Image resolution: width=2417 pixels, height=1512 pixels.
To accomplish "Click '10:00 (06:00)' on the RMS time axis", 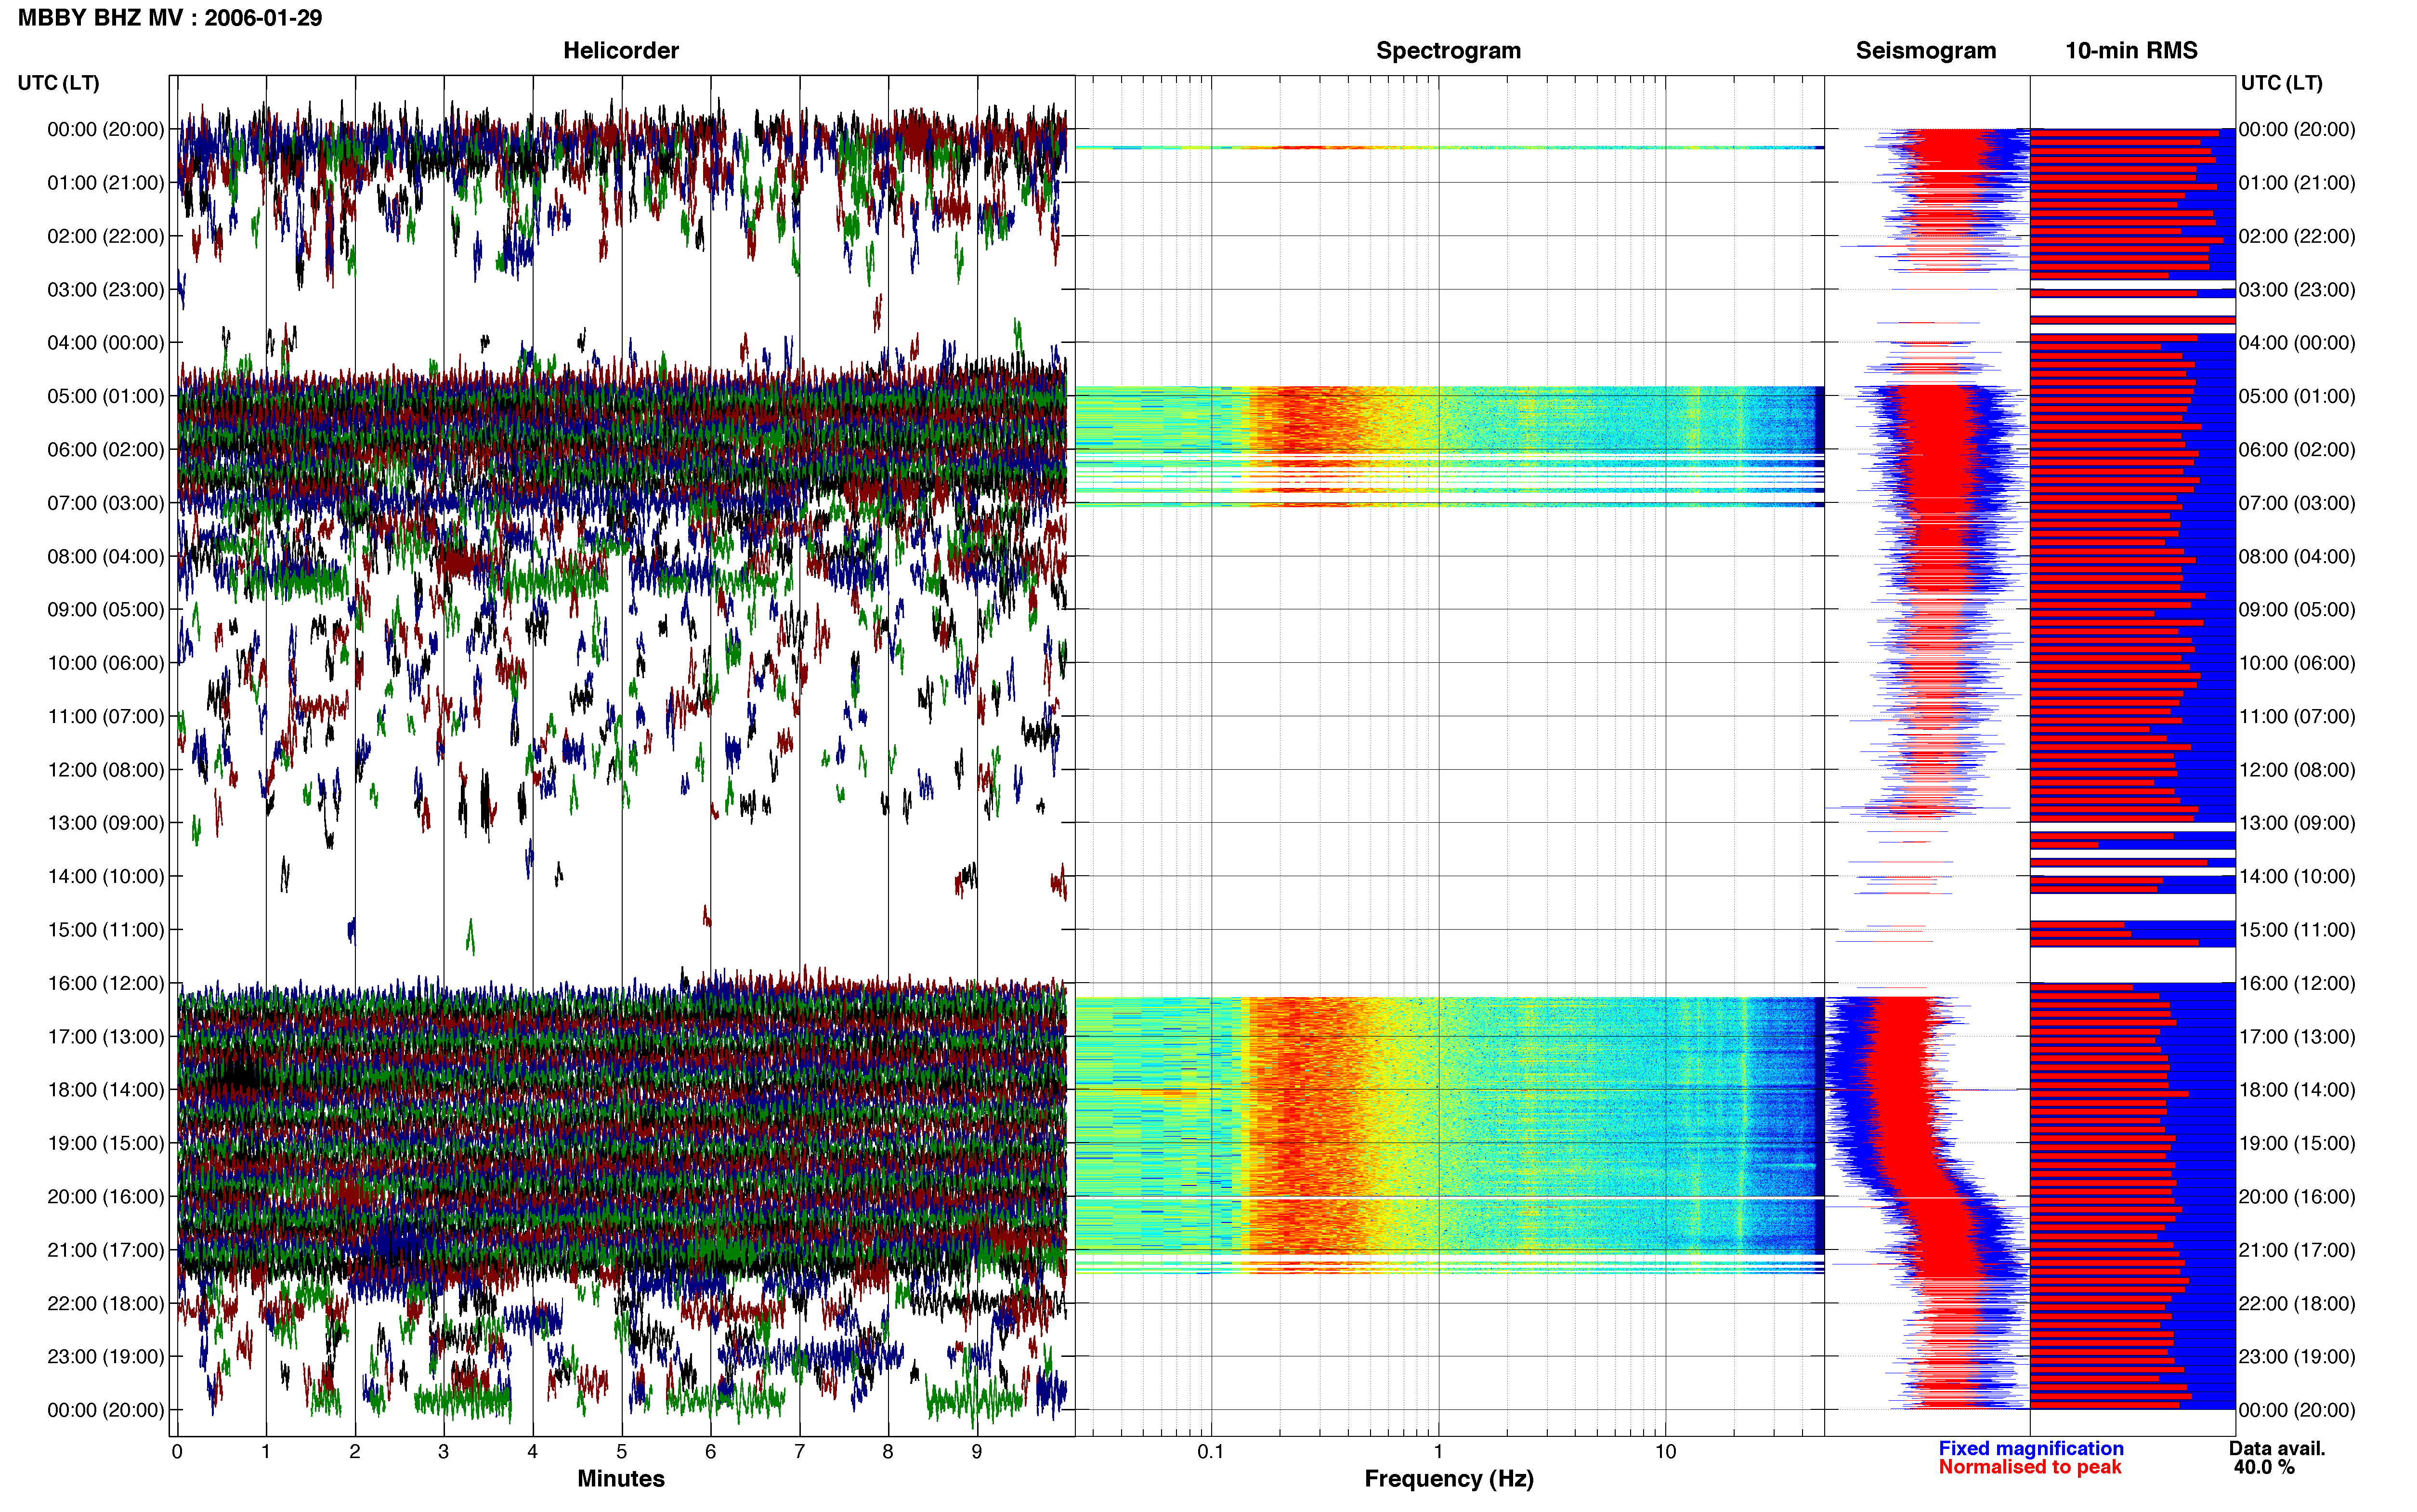I will pyautogui.click(x=2297, y=663).
